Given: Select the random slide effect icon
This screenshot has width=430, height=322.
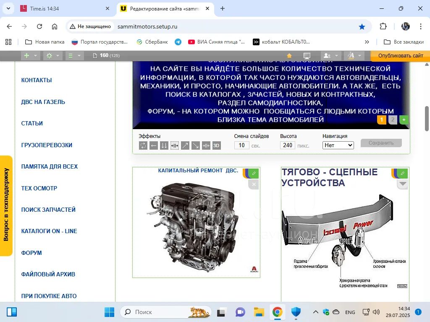Looking at the screenshot, I should 143,145.
